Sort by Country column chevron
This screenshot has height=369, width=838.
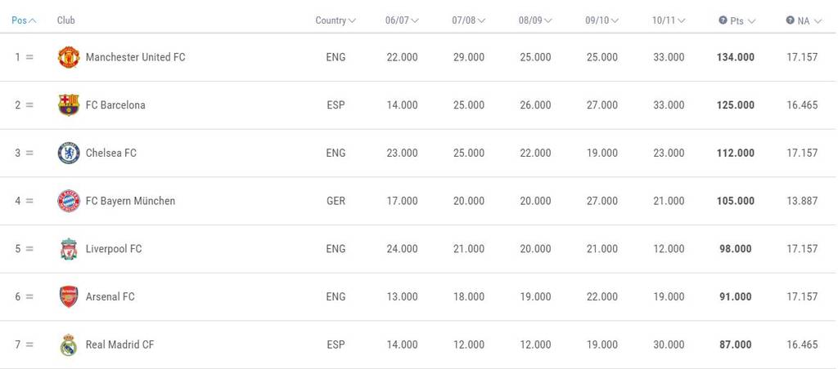pyautogui.click(x=352, y=20)
